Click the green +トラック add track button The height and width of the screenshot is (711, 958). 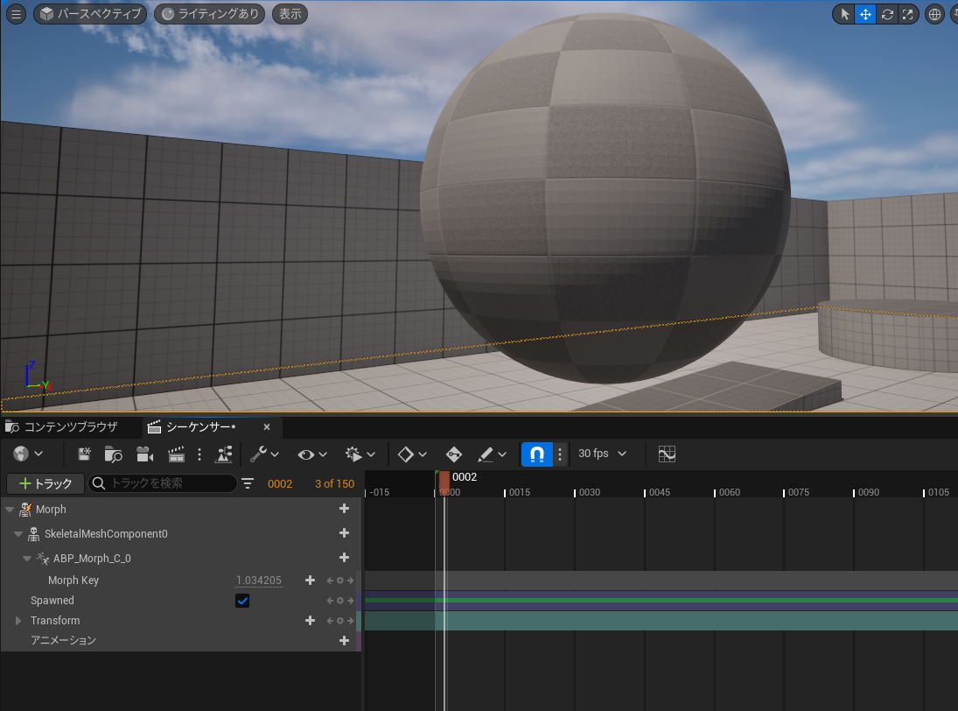(45, 483)
